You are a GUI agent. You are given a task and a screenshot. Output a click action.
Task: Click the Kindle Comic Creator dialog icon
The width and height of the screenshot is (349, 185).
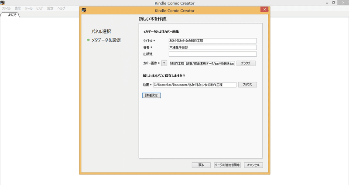tap(84, 10)
